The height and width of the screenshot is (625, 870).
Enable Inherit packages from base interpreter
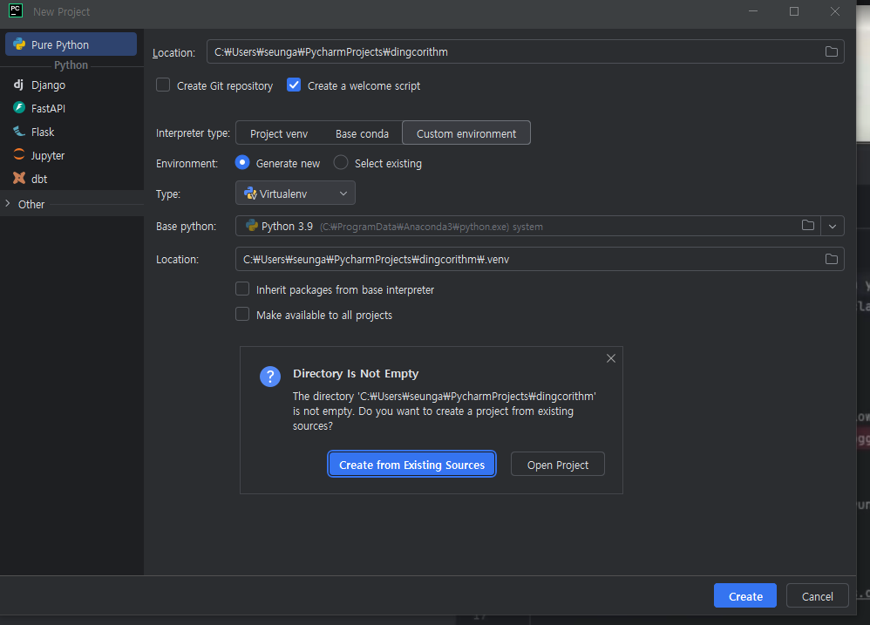[242, 289]
